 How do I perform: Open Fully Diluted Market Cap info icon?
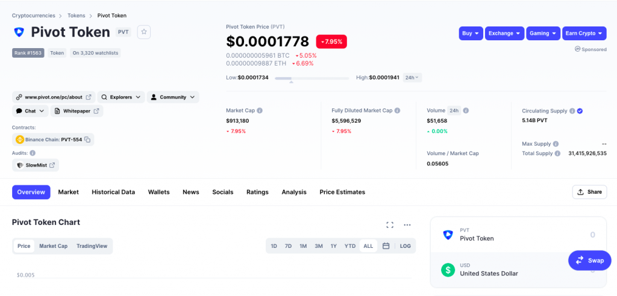point(398,111)
